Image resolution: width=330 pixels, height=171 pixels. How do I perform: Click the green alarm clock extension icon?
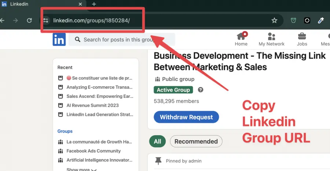tap(293, 20)
